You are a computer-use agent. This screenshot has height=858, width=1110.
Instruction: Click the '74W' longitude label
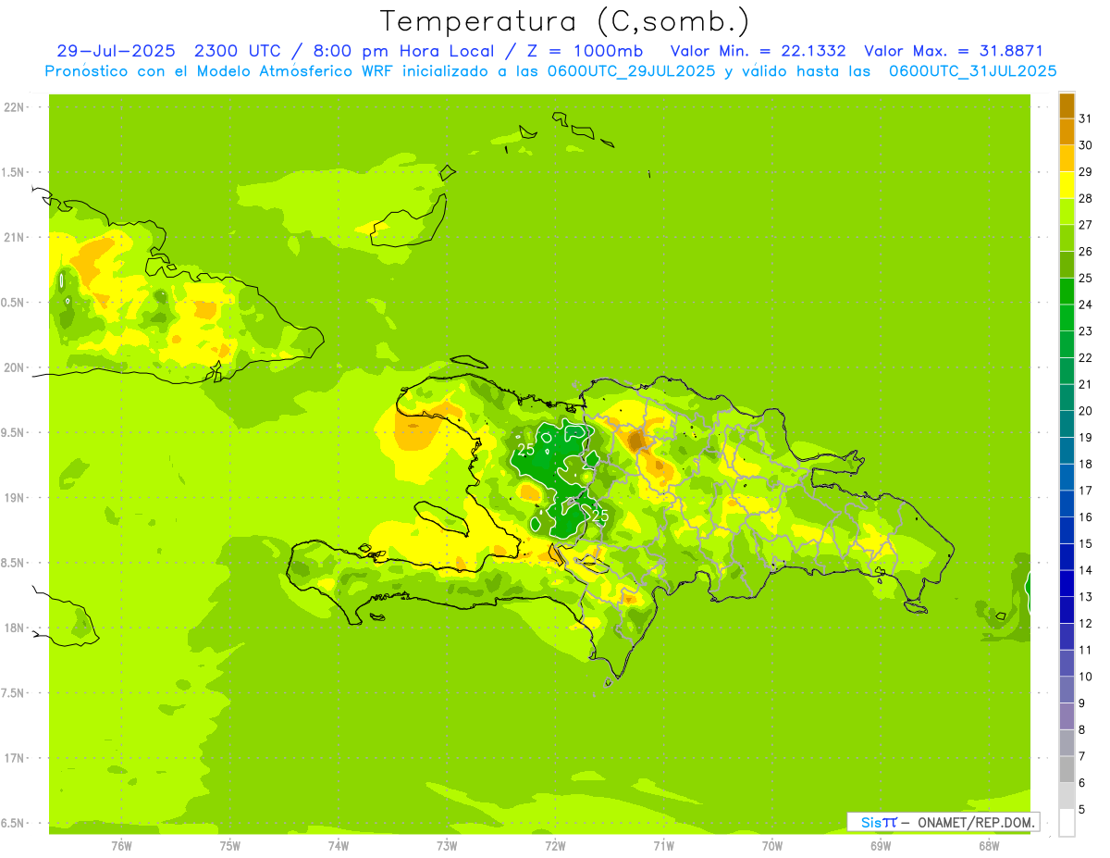click(338, 845)
